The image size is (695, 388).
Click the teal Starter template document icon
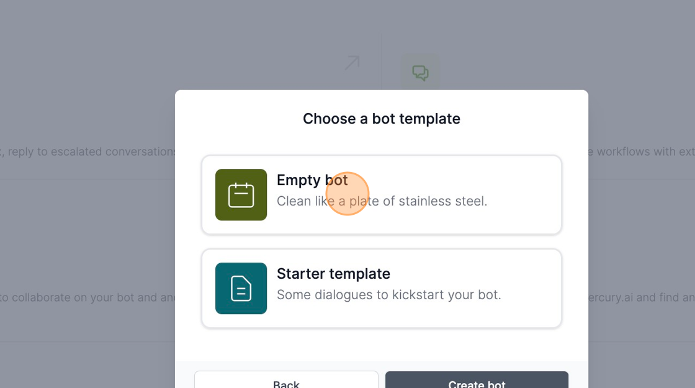click(x=241, y=288)
